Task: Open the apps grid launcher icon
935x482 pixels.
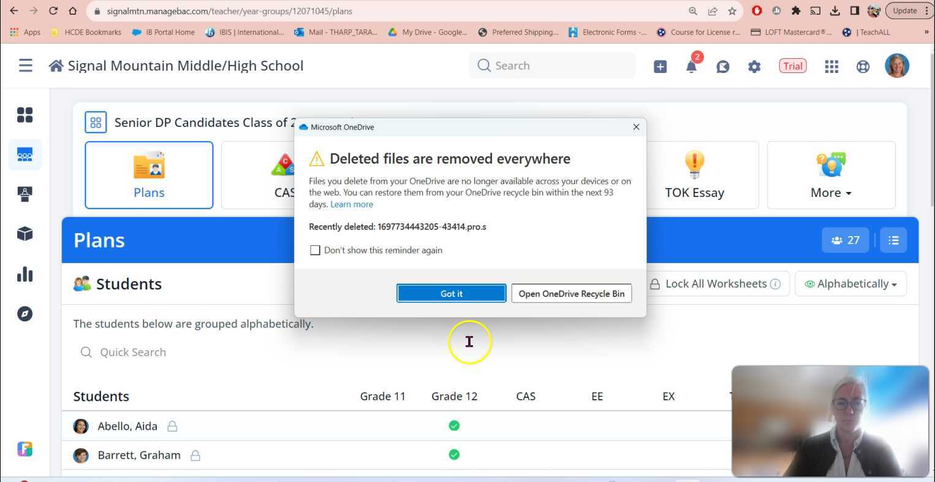Action: (831, 66)
